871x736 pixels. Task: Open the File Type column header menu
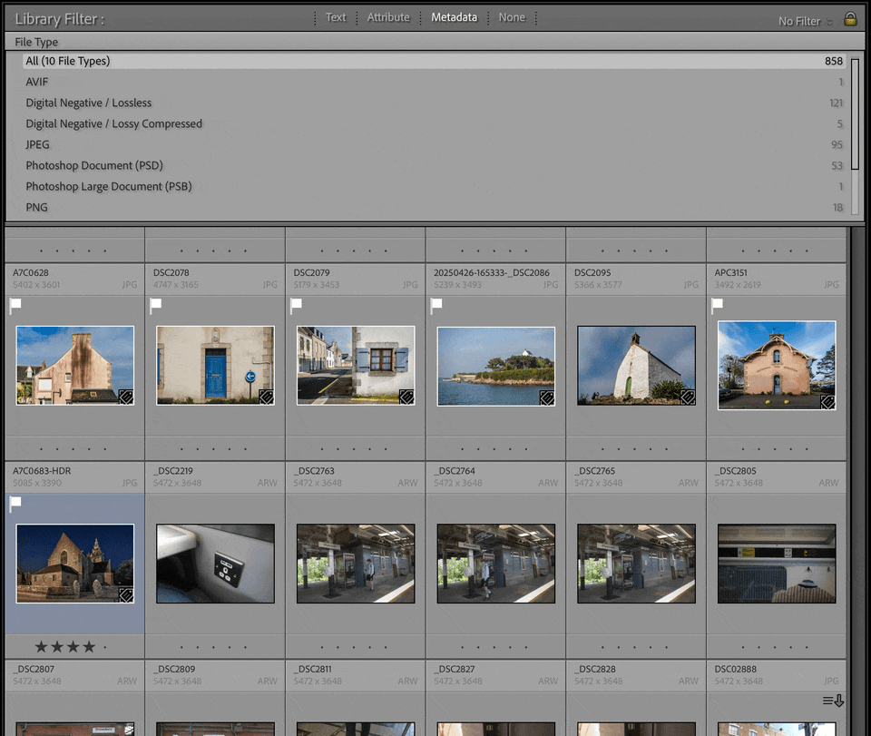click(x=36, y=42)
